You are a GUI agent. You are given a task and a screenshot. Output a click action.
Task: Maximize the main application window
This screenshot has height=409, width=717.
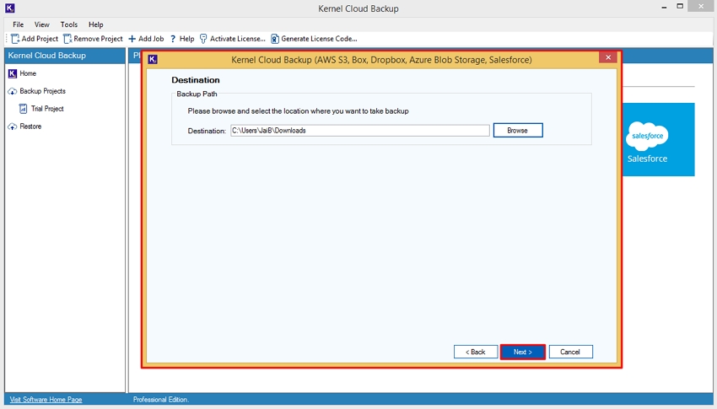[680, 7]
